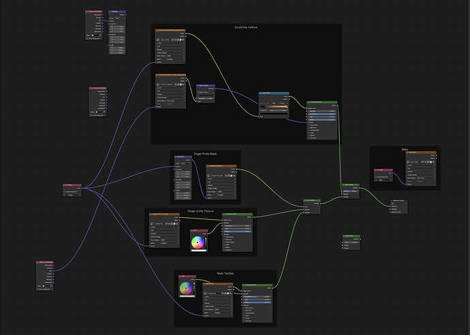Collapse the UV Map node in the Bake frame
Viewport: 470px width, 335px height.
click(x=376, y=170)
